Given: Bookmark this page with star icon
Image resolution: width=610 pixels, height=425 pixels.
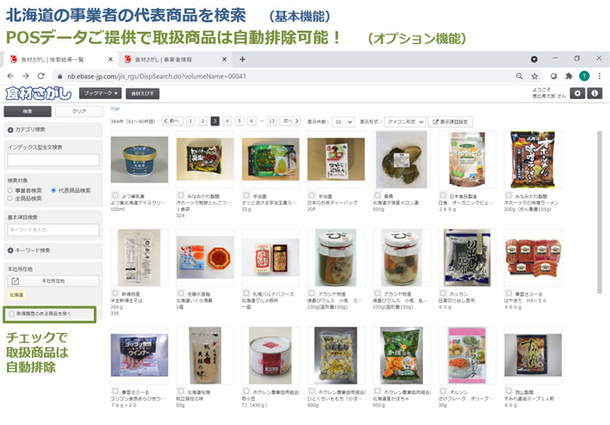Looking at the screenshot, I should tap(534, 77).
